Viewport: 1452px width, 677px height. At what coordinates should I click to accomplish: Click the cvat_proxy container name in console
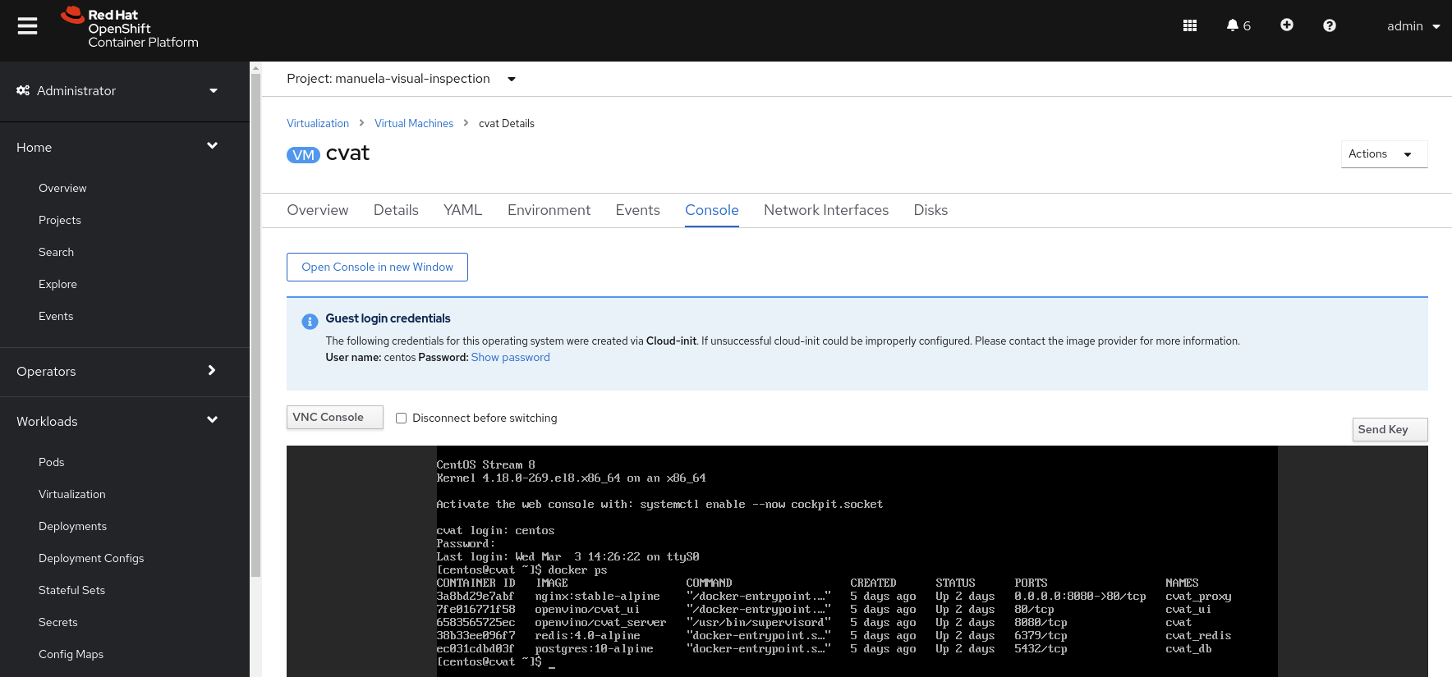click(1198, 597)
